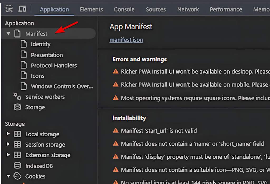Click the warning icon beside 'start_url' error
Screen dimensions: 270x184
tap(115, 130)
